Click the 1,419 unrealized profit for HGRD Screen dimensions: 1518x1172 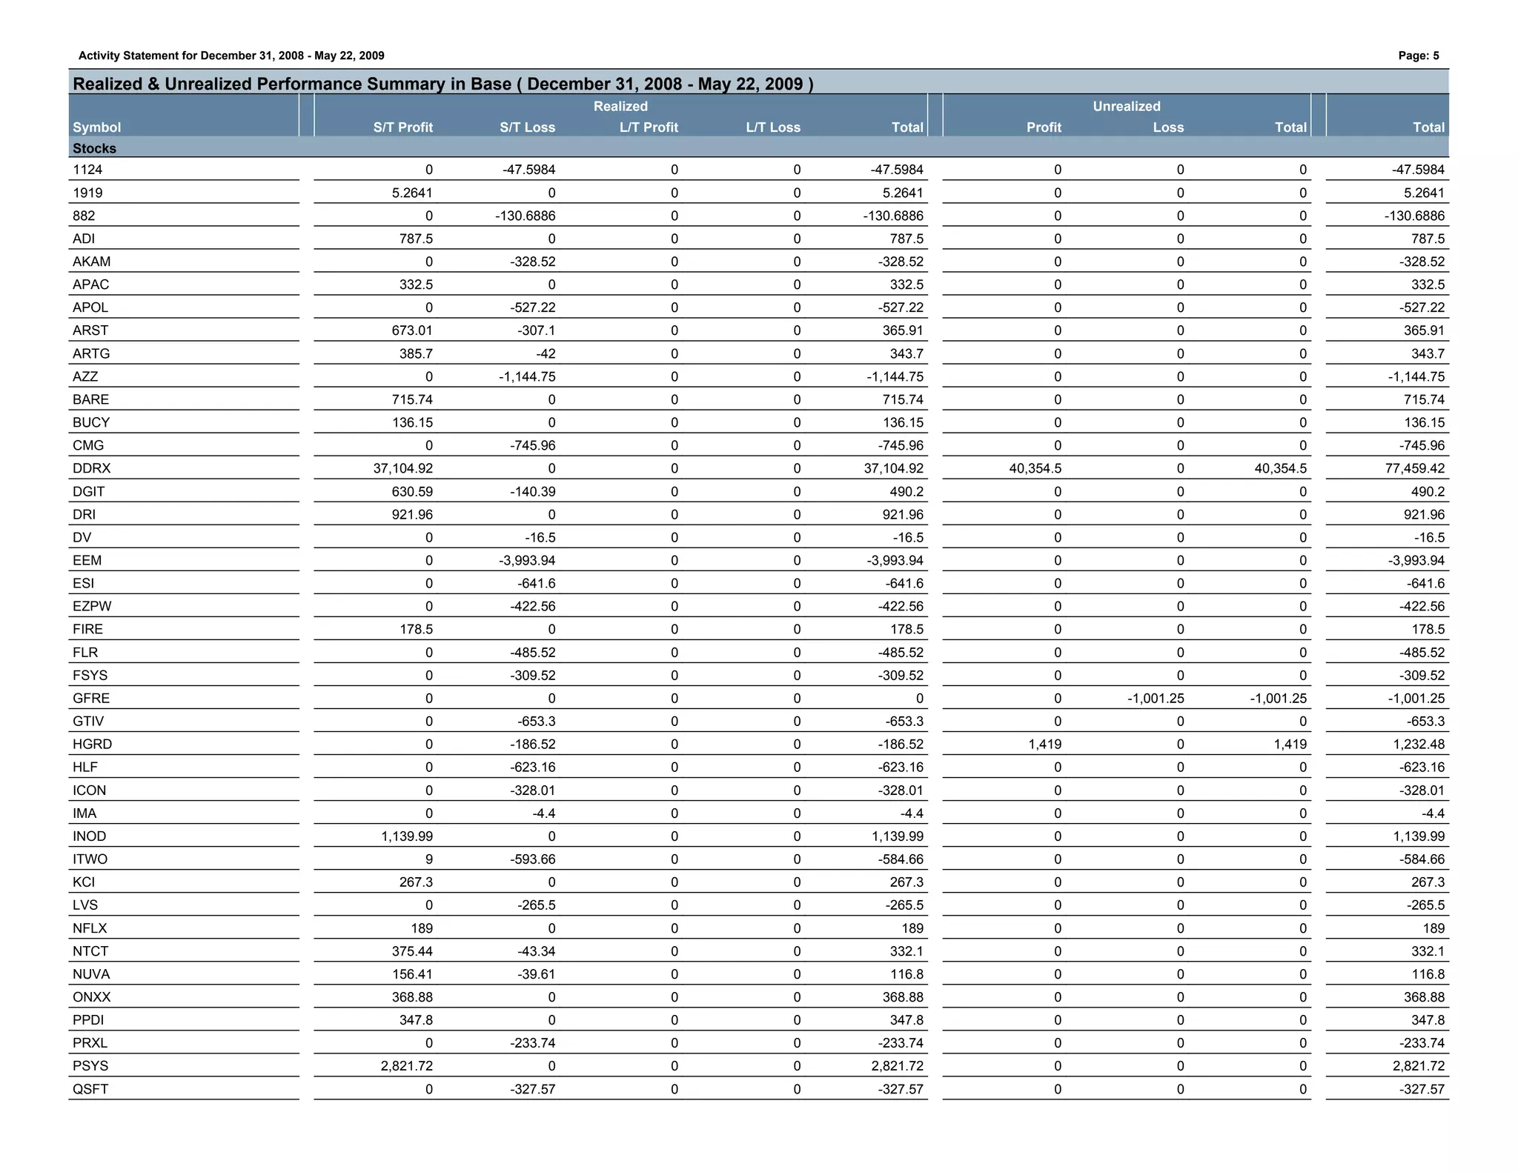click(x=1044, y=744)
